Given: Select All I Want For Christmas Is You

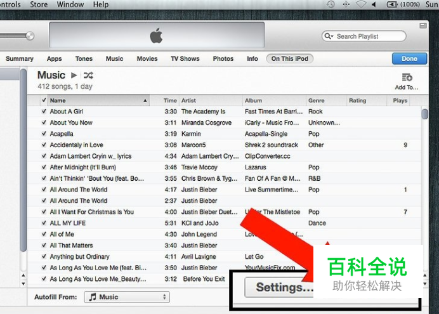Looking at the screenshot, I should click(x=91, y=212).
